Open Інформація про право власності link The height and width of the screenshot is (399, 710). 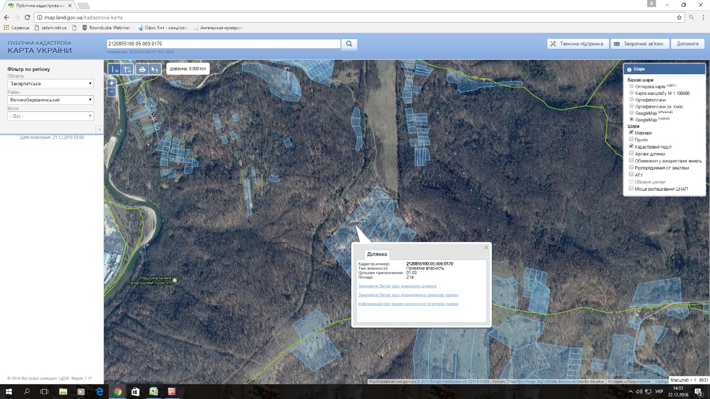(x=408, y=304)
